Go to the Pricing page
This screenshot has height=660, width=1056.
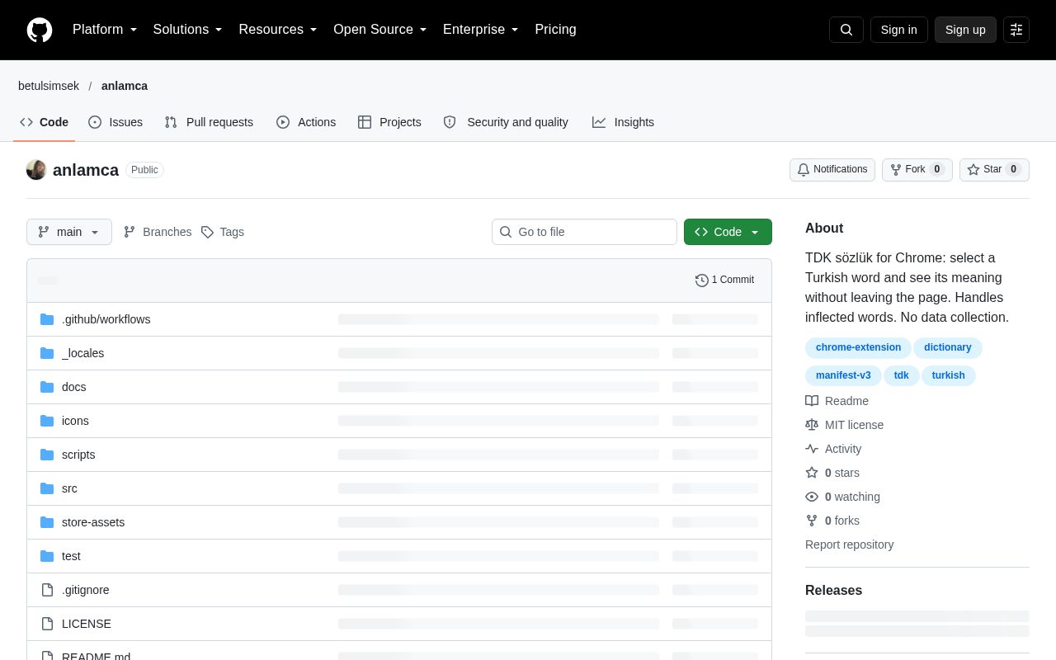click(555, 30)
